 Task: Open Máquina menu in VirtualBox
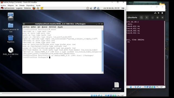pos(11,5)
